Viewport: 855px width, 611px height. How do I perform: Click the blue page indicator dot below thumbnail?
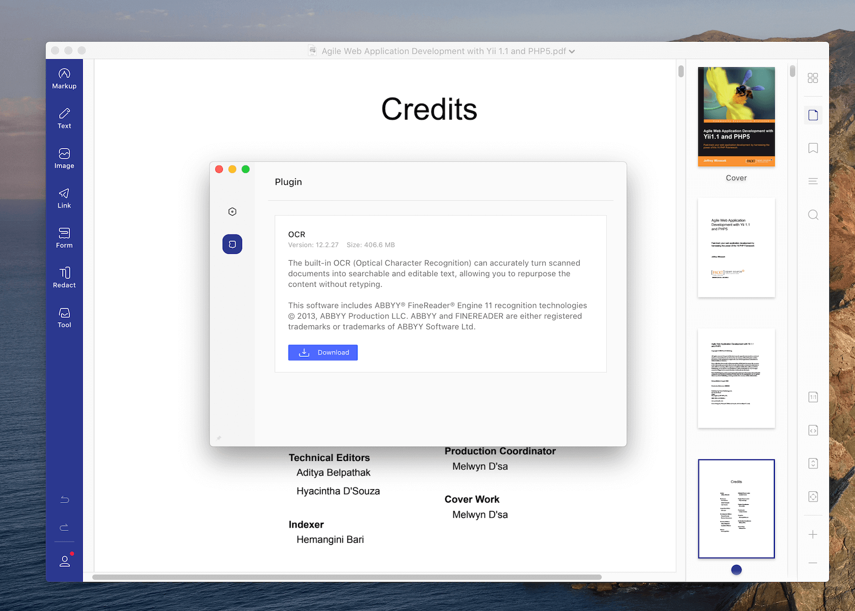click(x=736, y=570)
